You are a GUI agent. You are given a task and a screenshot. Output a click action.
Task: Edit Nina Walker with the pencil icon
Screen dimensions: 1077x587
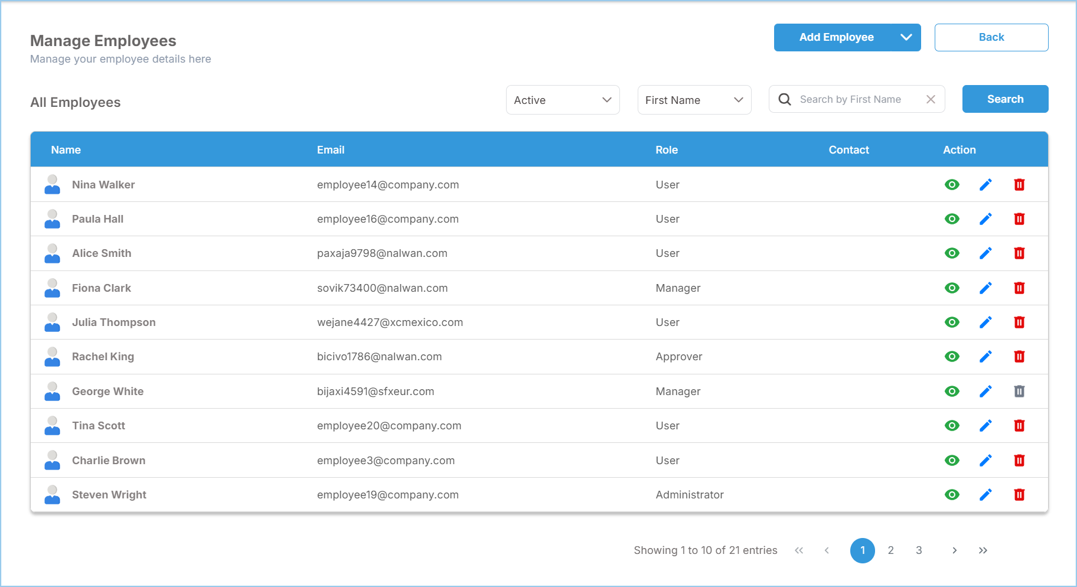click(985, 185)
